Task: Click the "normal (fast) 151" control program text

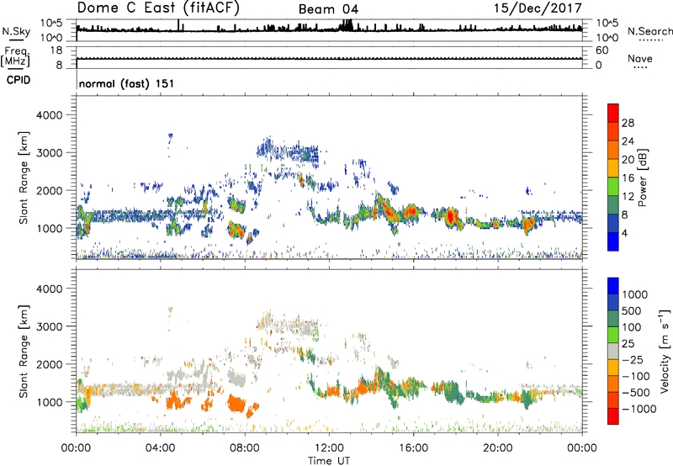Action: (x=126, y=83)
